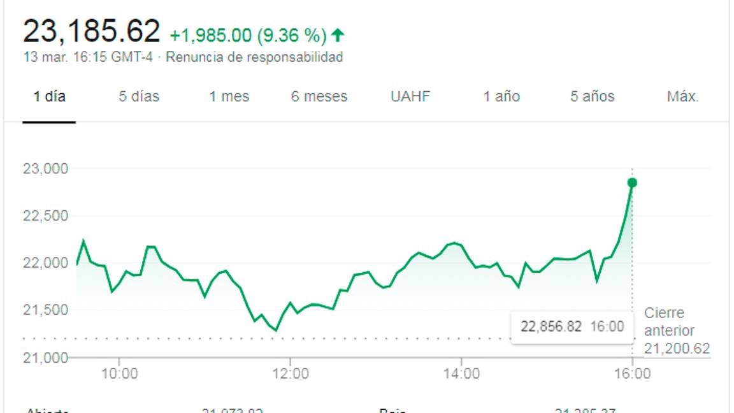
Task: Select the latest data point marker
Action: coord(631,183)
